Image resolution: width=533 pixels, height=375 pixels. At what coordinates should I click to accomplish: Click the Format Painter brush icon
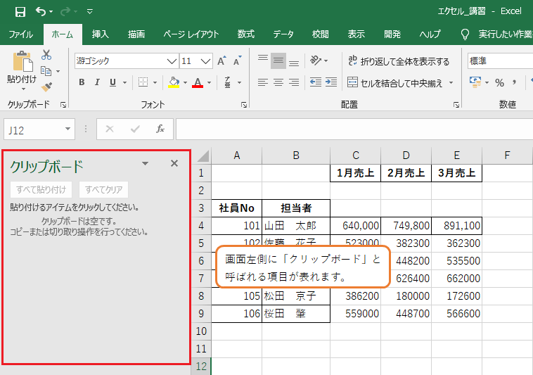click(x=46, y=87)
